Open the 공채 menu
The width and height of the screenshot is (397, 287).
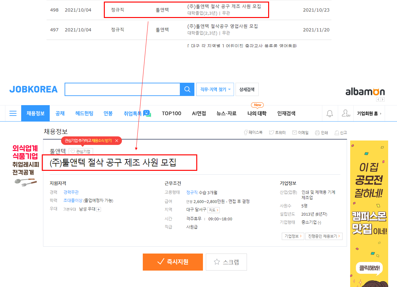click(60, 113)
